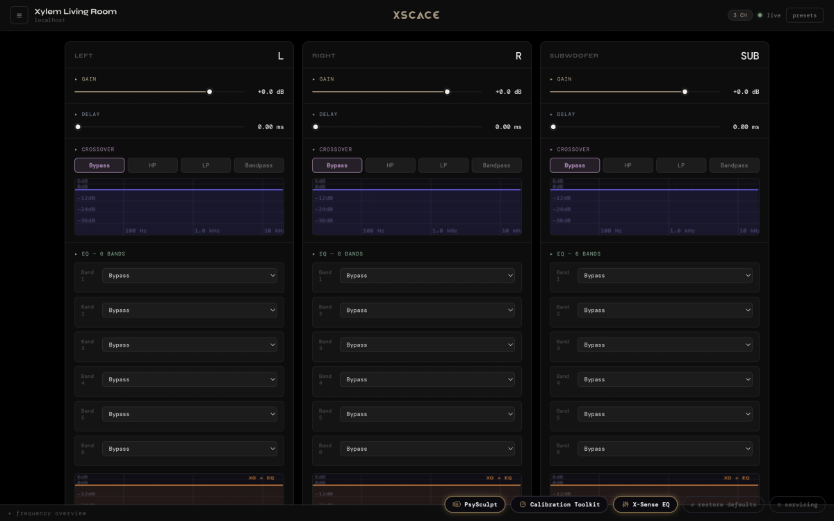Click the R channel badge

click(518, 56)
